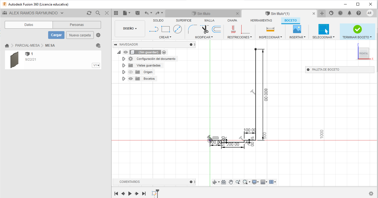378x198 pixels.
Task: Click the Look At icon
Action: tap(224, 182)
